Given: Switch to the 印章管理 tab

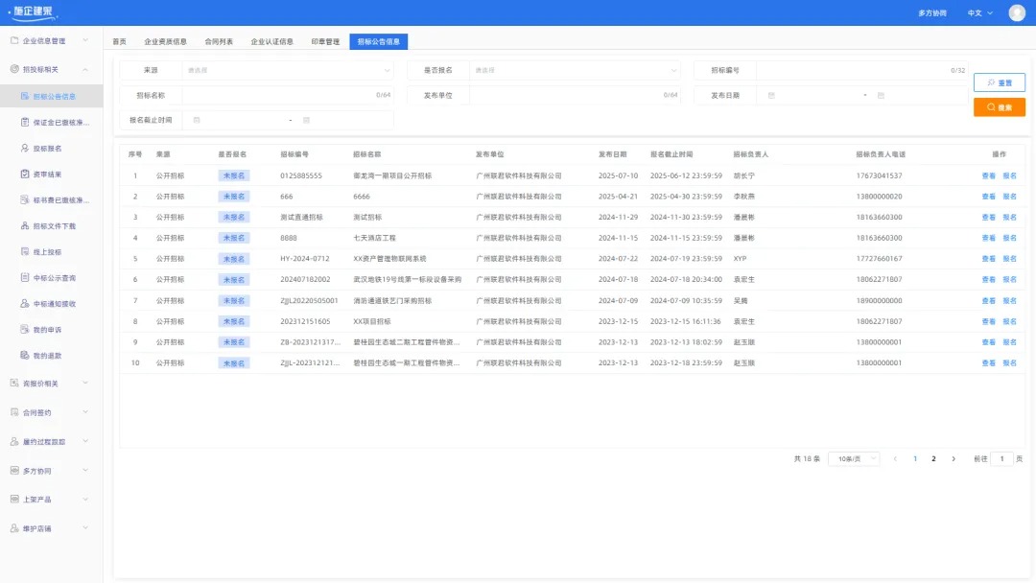Looking at the screenshot, I should (325, 42).
